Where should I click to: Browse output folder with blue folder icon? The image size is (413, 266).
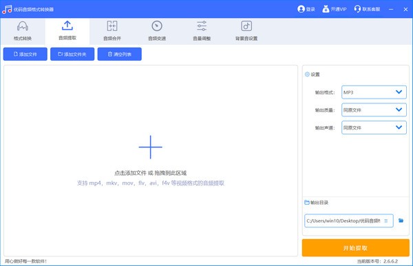point(401,221)
